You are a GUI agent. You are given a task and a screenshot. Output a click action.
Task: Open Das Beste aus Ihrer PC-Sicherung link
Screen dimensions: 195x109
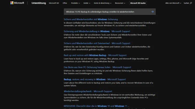97,67
